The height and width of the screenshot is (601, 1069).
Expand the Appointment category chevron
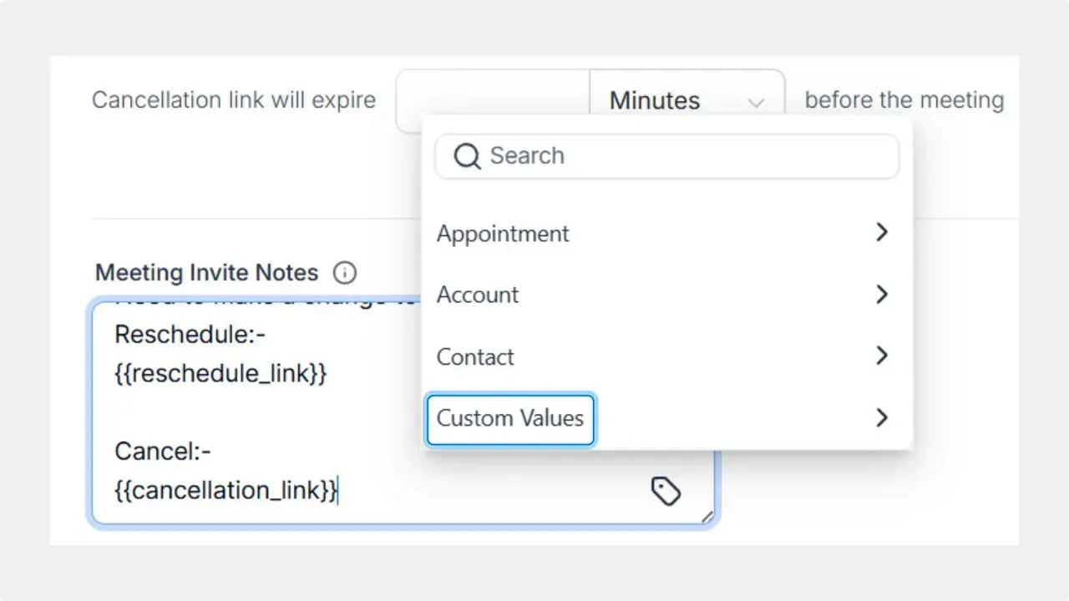click(881, 233)
